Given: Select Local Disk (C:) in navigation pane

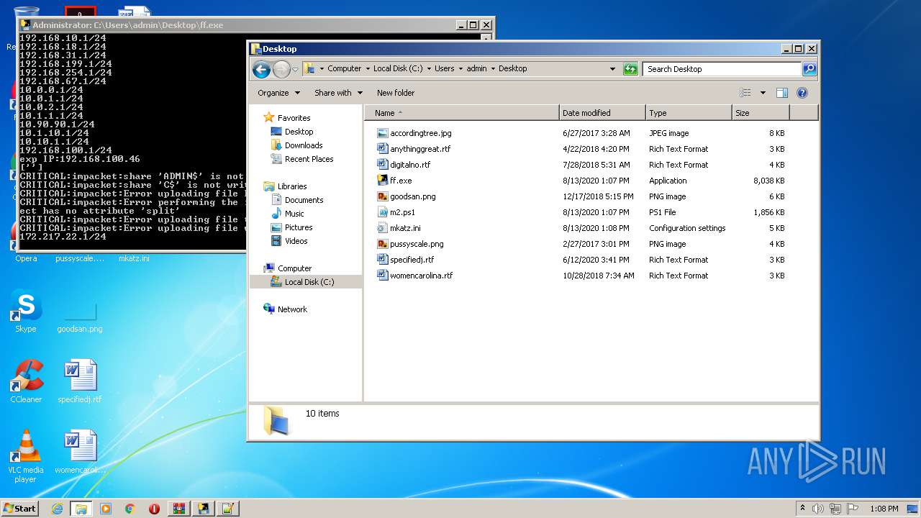Looking at the screenshot, I should [306, 282].
